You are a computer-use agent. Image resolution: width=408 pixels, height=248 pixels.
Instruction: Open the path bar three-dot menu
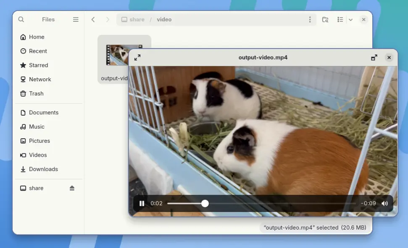point(310,19)
